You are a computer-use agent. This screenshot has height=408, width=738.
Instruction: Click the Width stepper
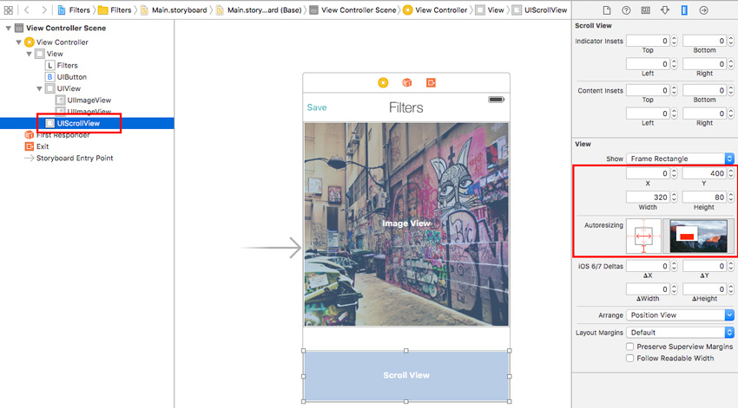(674, 198)
